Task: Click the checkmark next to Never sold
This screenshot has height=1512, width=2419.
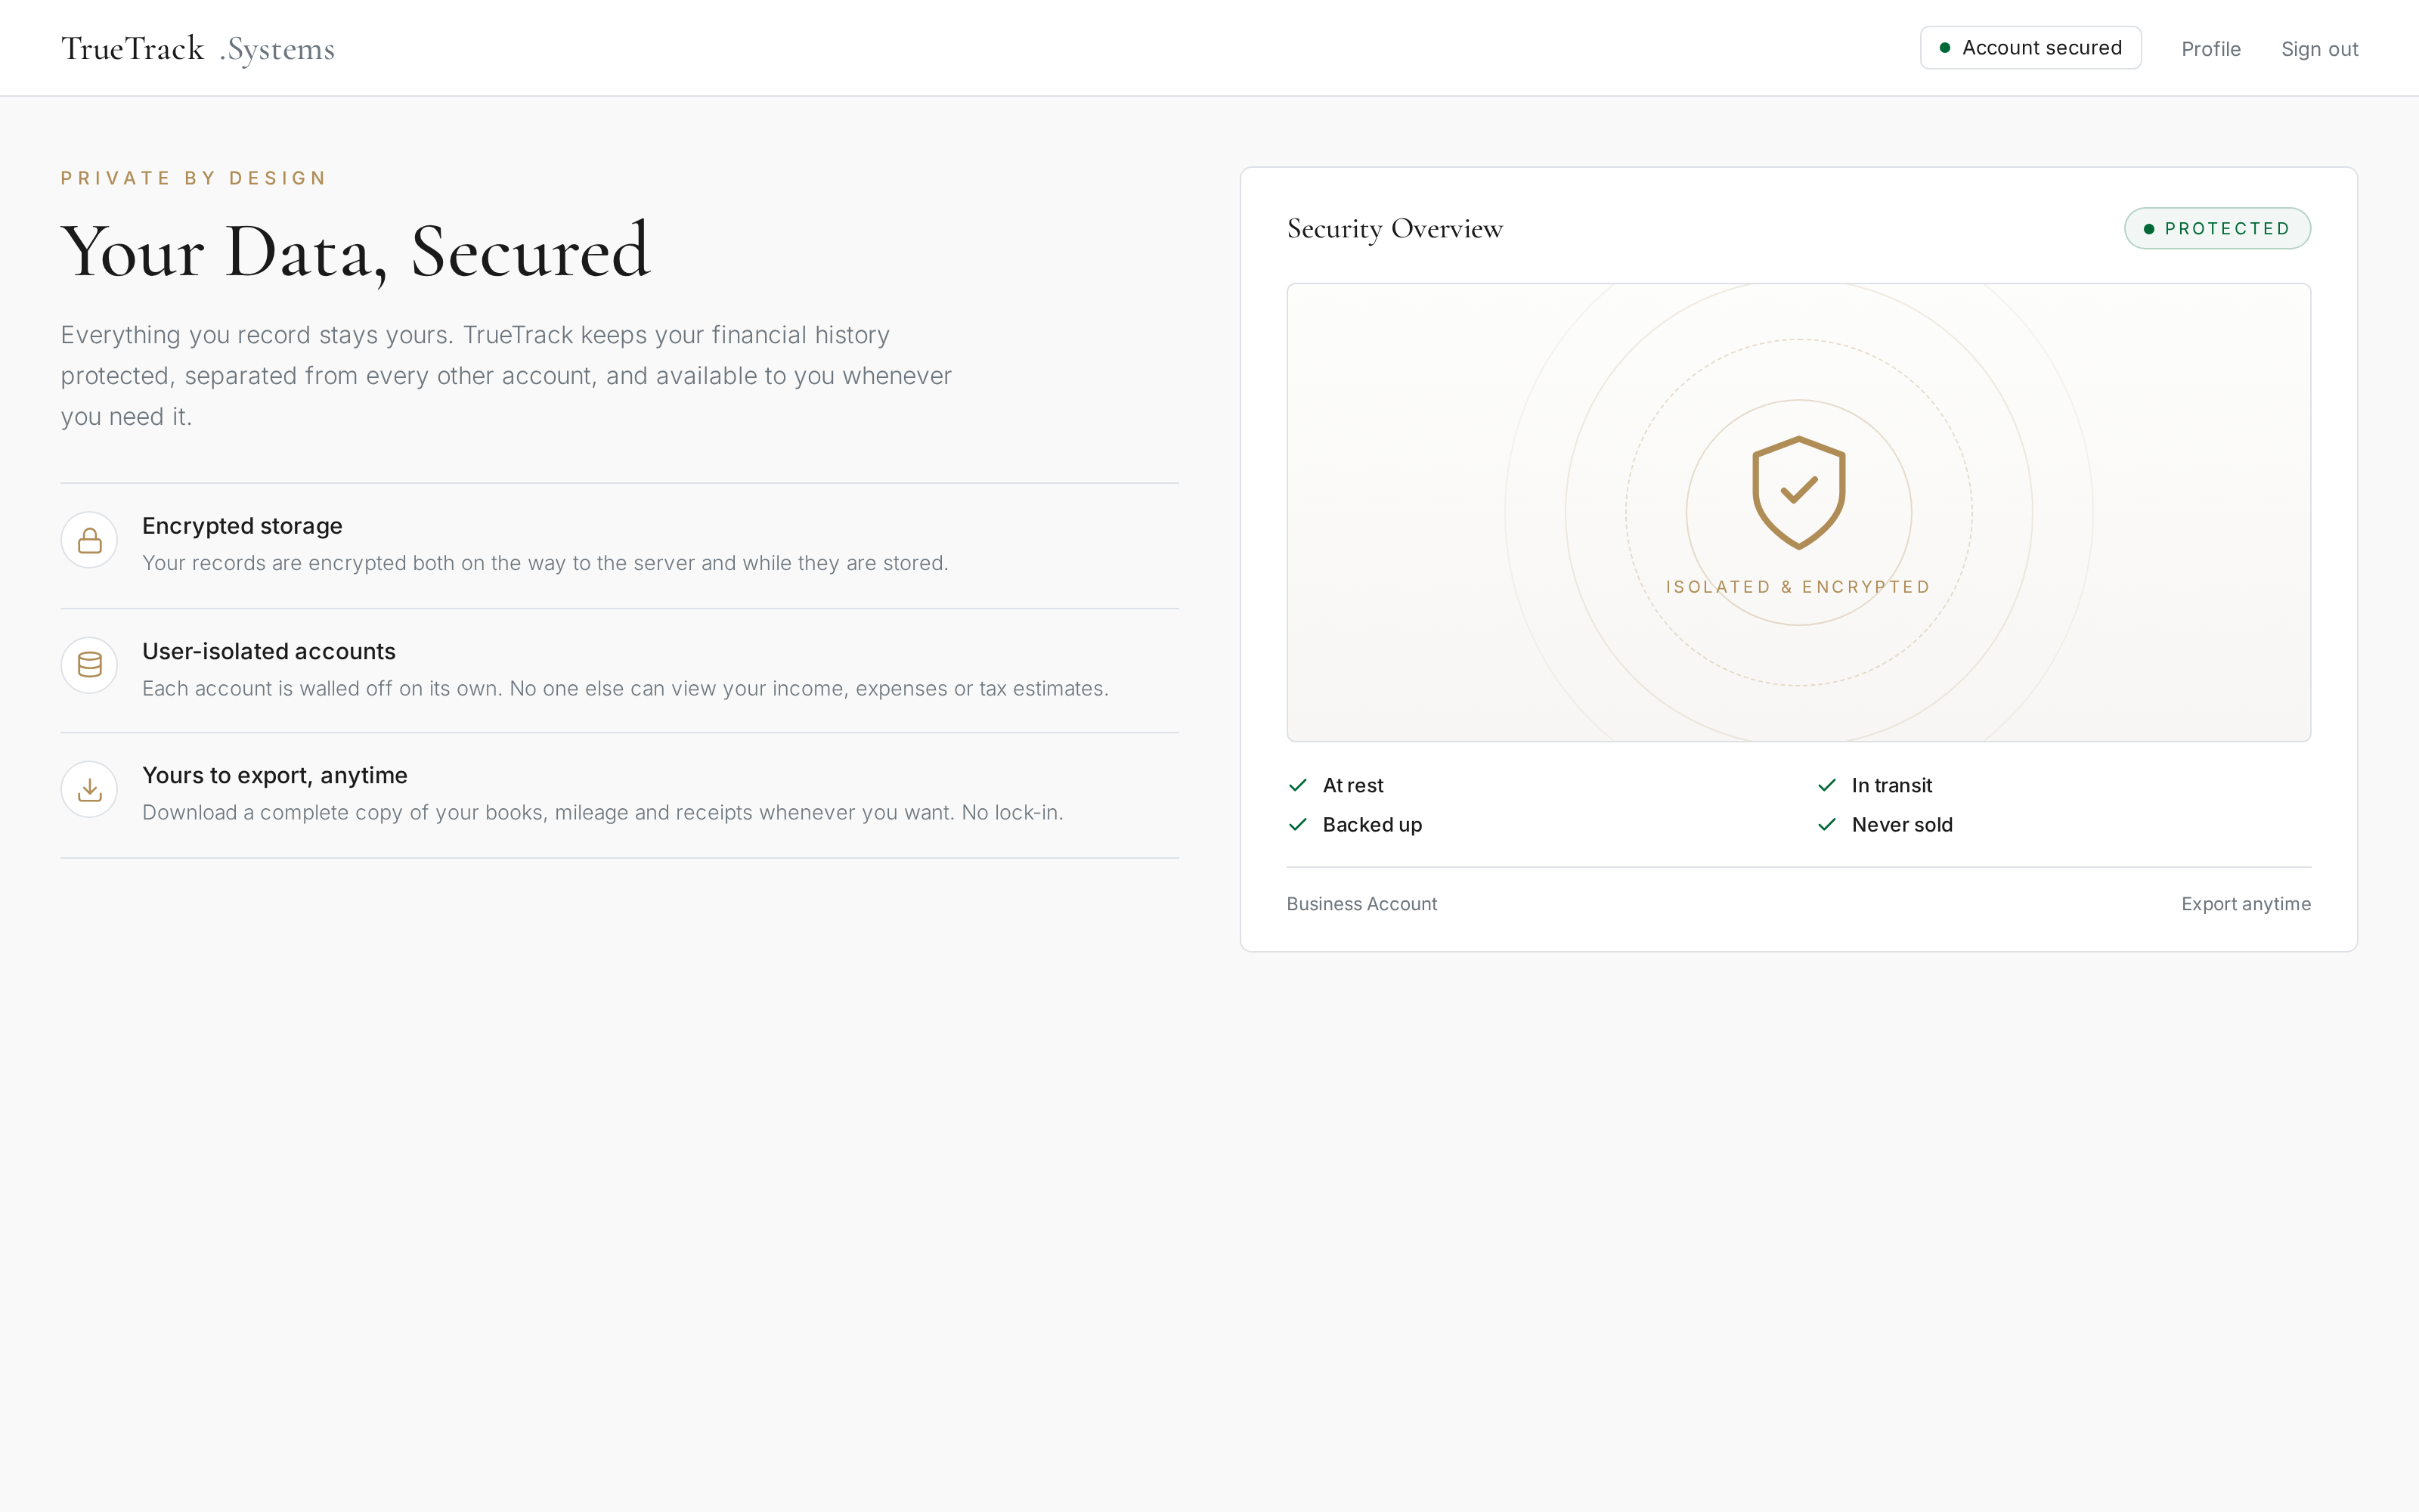Action: tap(1826, 824)
